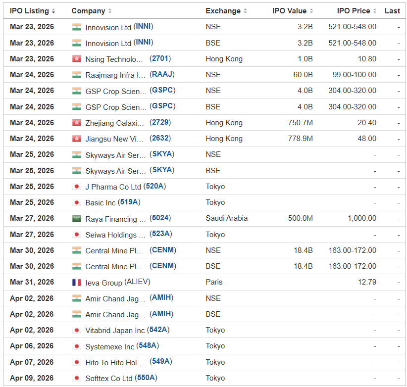Click the Hong Kong flag beside Zhejiang Galaxi...
The width and height of the screenshot is (407, 387).
pos(77,123)
